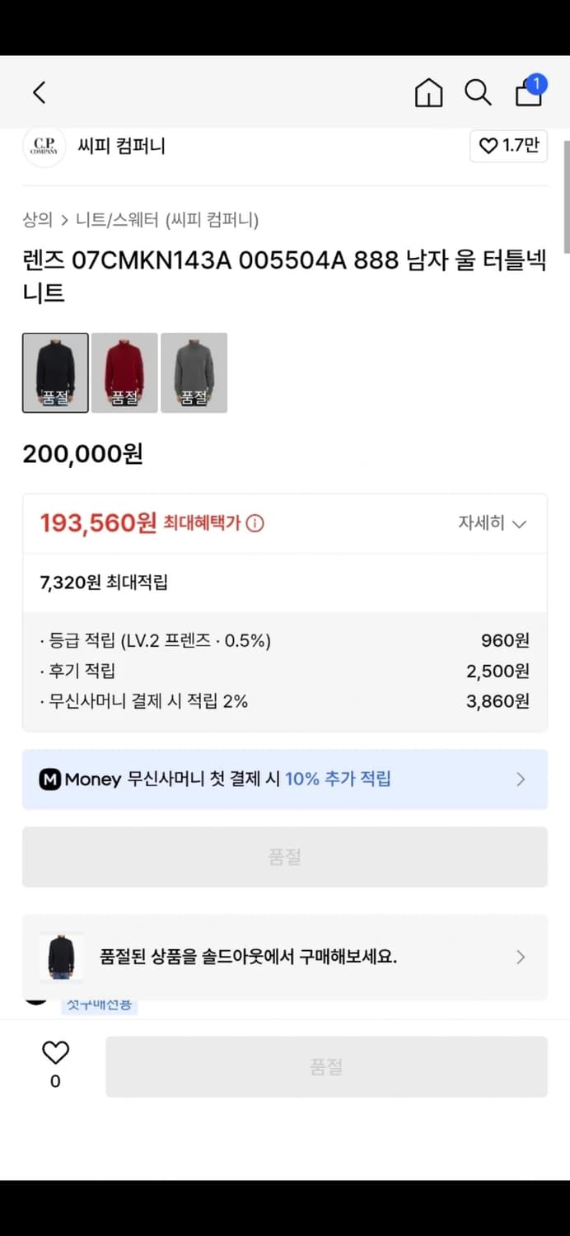Navigate to the 상의 category
This screenshot has height=1236, width=570.
click(x=33, y=220)
